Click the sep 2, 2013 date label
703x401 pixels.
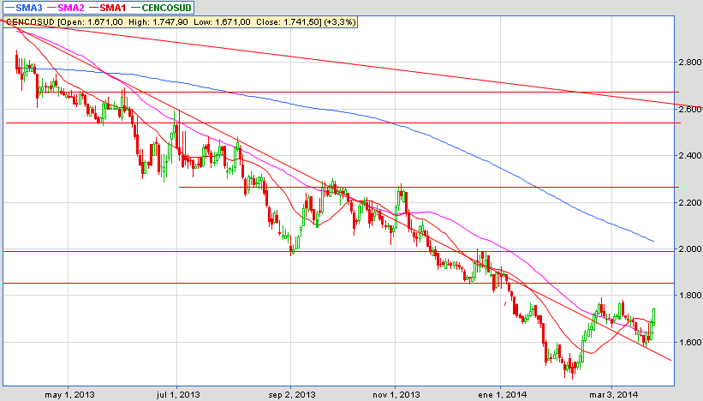[292, 395]
